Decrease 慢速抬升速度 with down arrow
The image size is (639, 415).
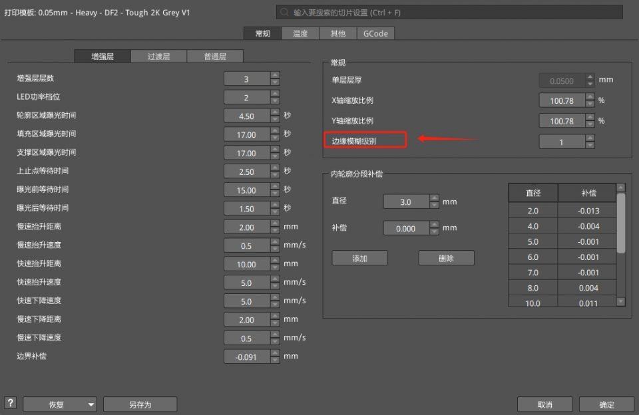275,249
